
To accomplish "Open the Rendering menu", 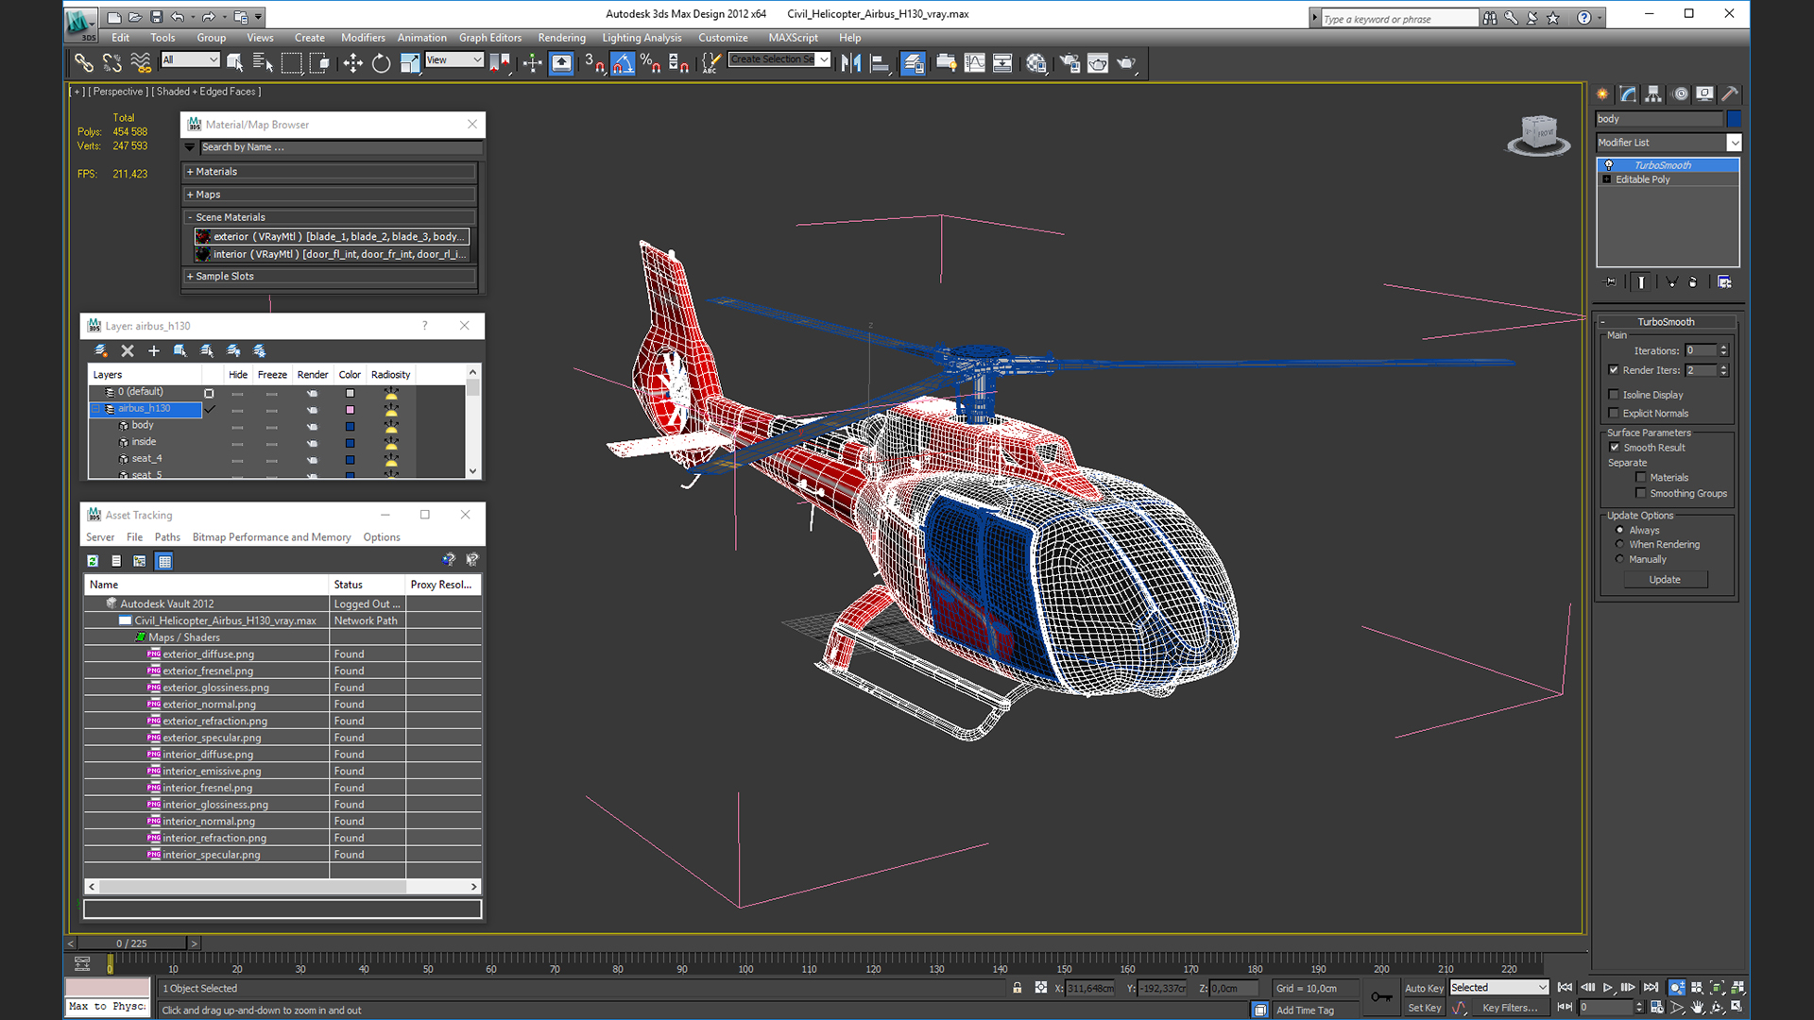I will click(561, 38).
